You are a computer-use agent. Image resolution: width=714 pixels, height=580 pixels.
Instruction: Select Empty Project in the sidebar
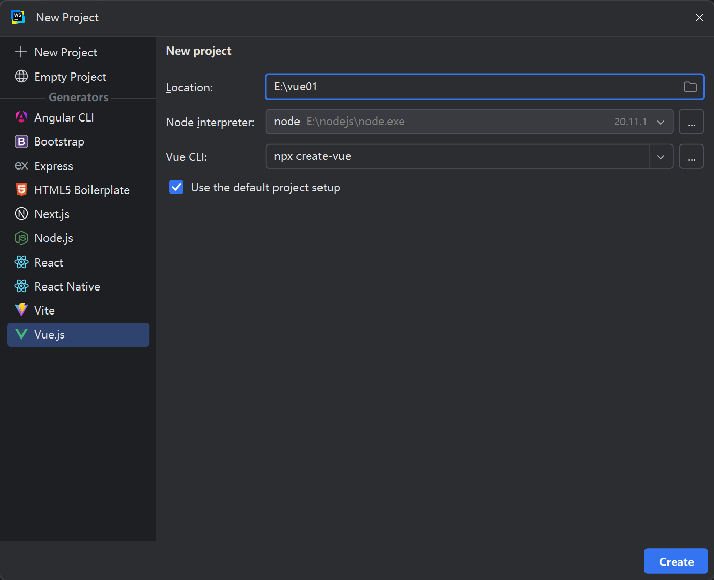[70, 77]
